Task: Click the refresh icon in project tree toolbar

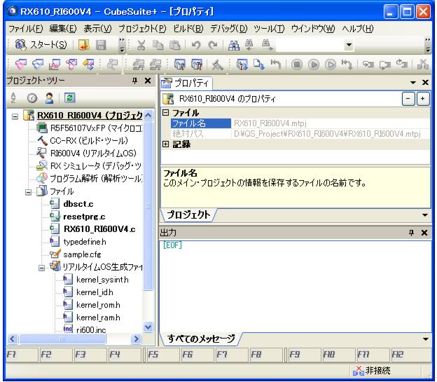Action: pyautogui.click(x=52, y=96)
